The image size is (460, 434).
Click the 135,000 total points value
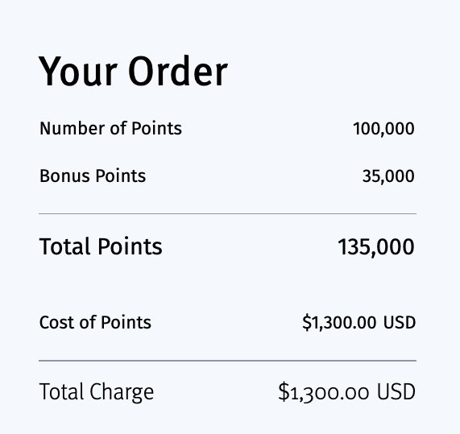tap(376, 247)
